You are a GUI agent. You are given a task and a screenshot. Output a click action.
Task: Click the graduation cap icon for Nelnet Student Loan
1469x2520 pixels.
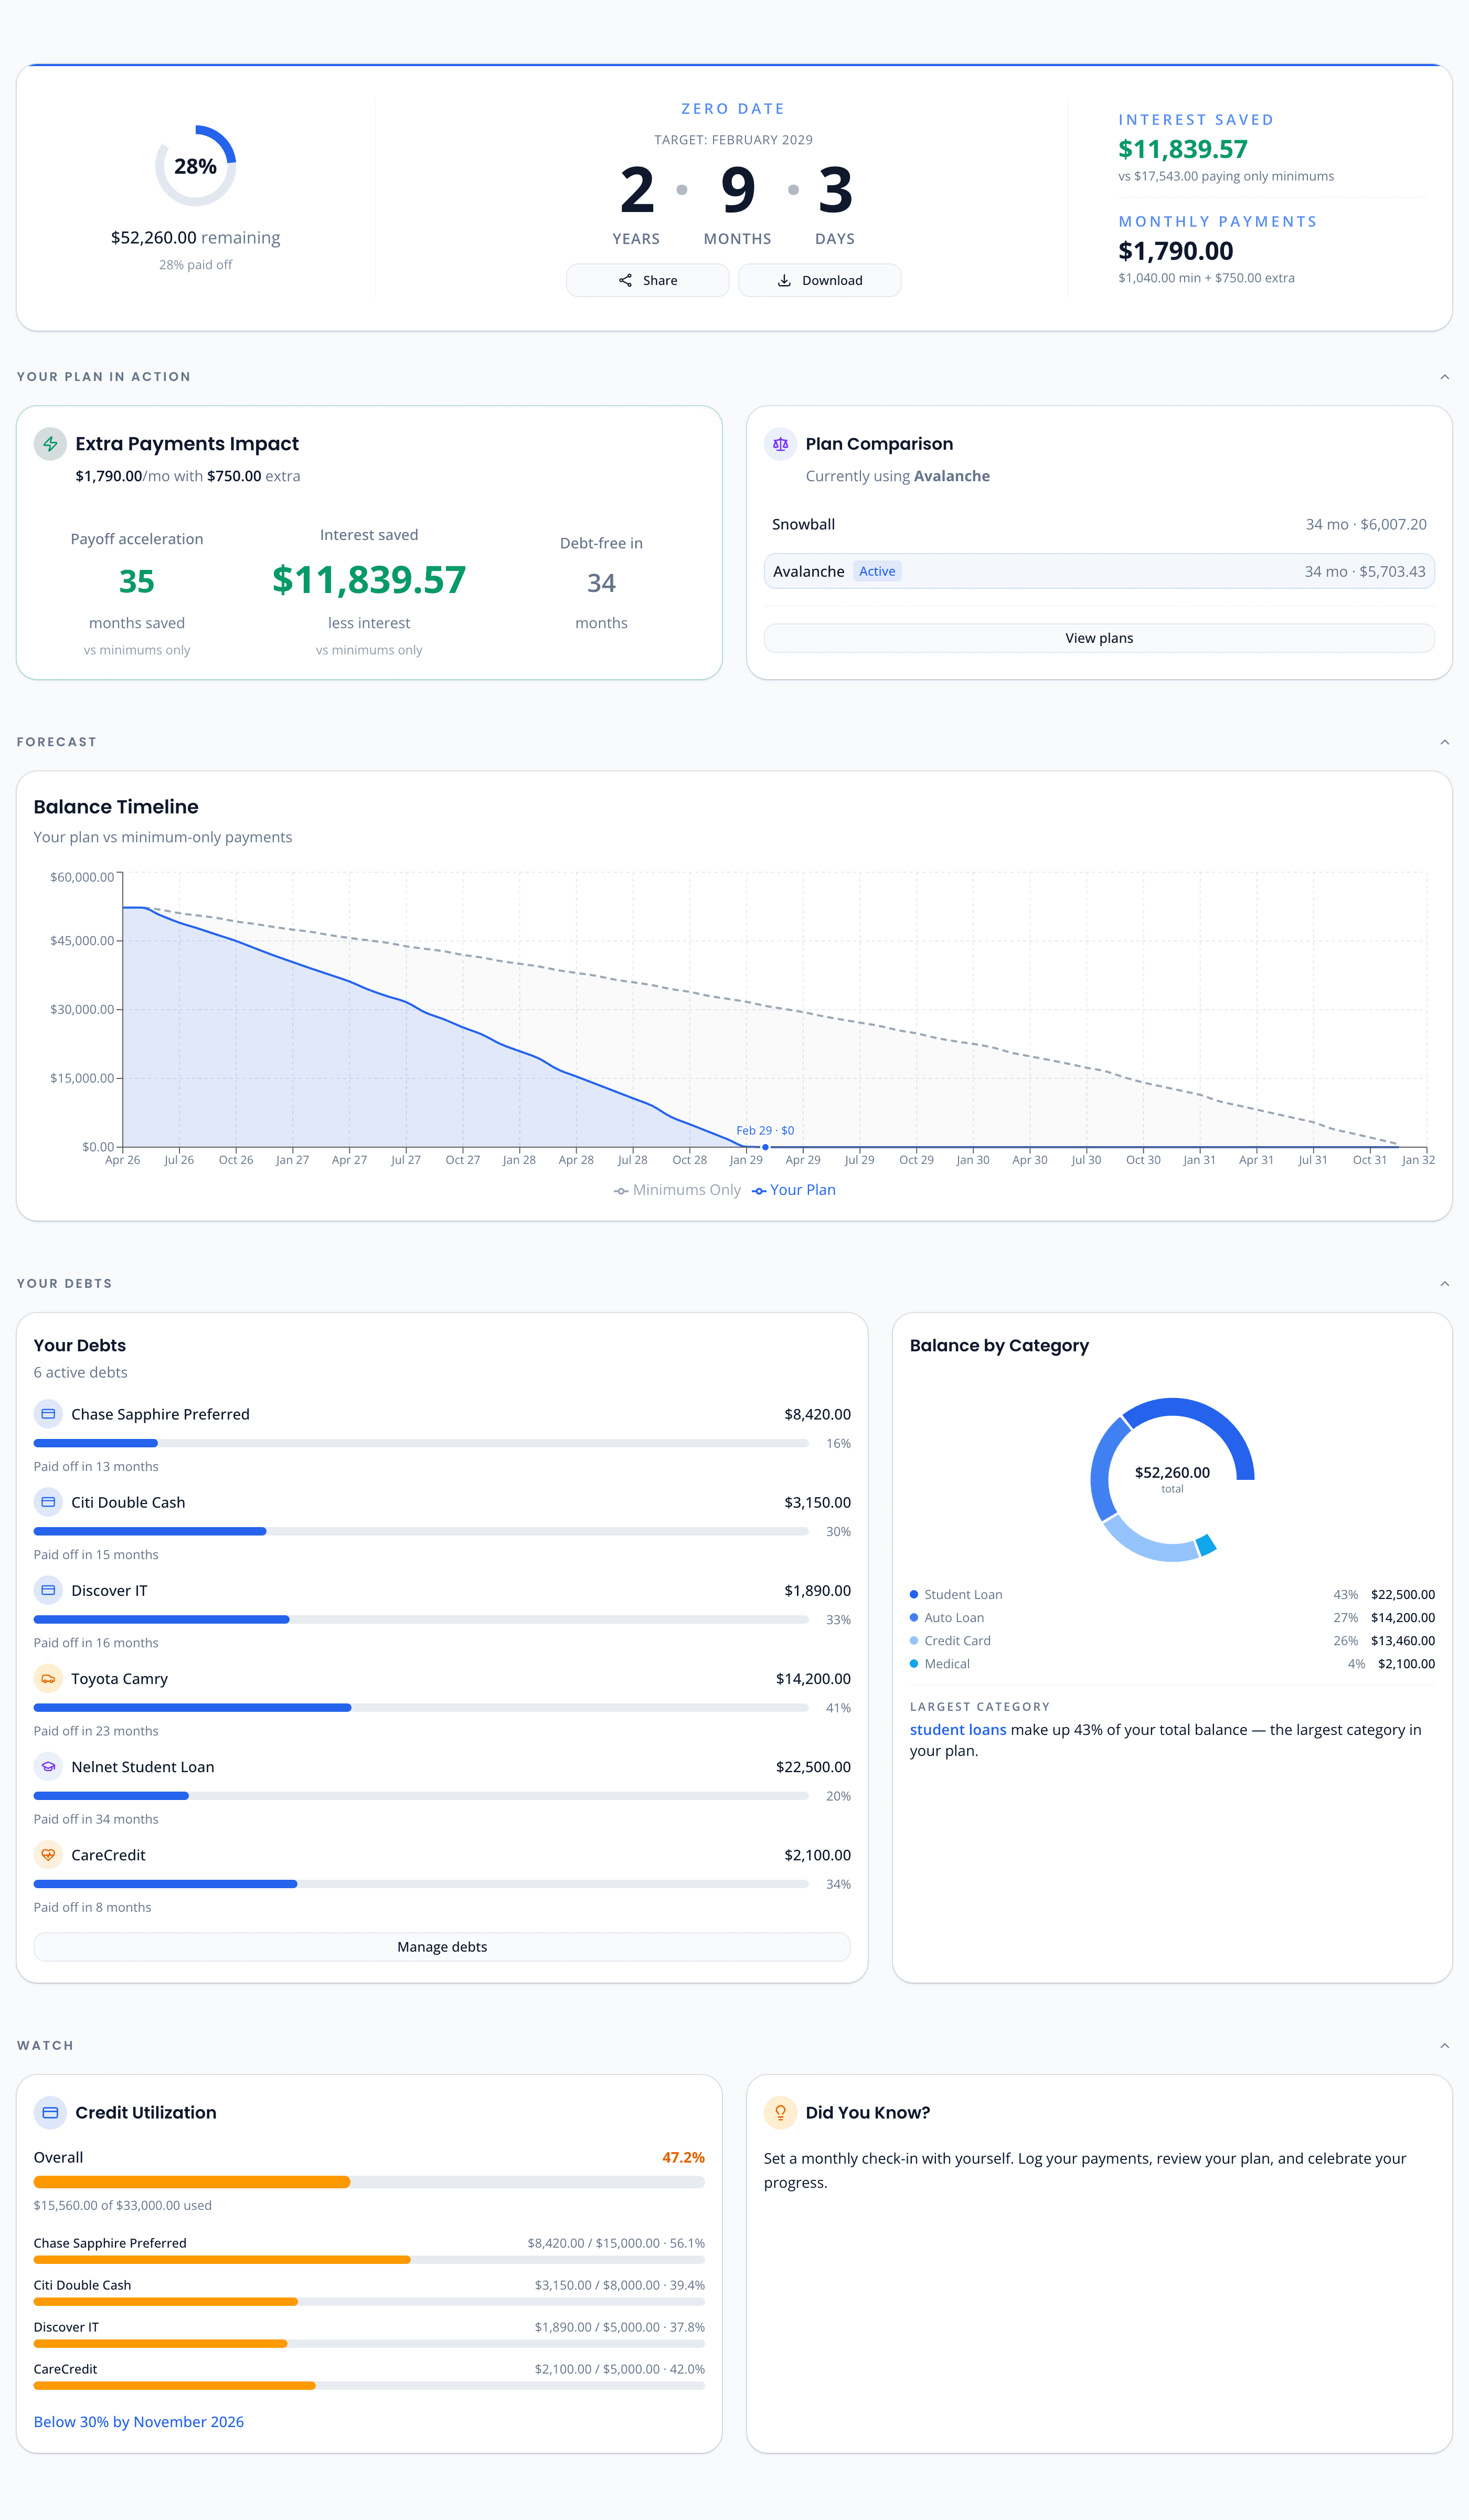point(47,1766)
